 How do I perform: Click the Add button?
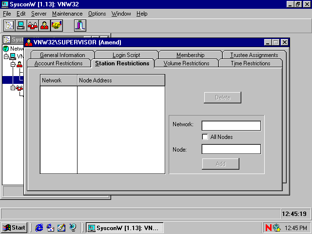(221, 164)
